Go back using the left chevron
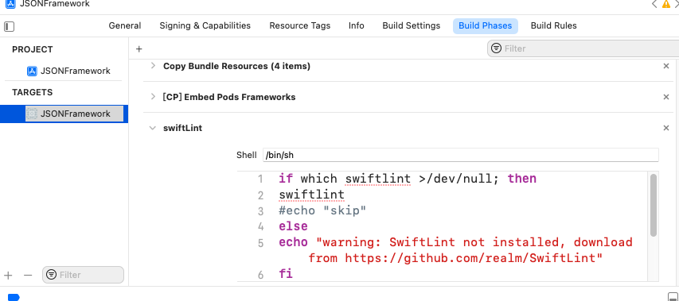 coord(654,4)
